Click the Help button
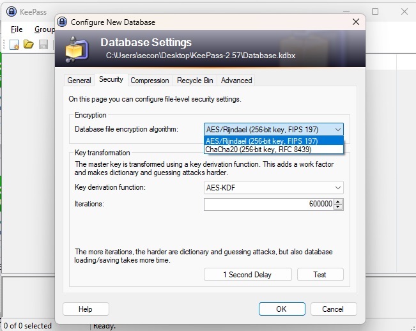This screenshot has width=416, height=331. [x=86, y=309]
